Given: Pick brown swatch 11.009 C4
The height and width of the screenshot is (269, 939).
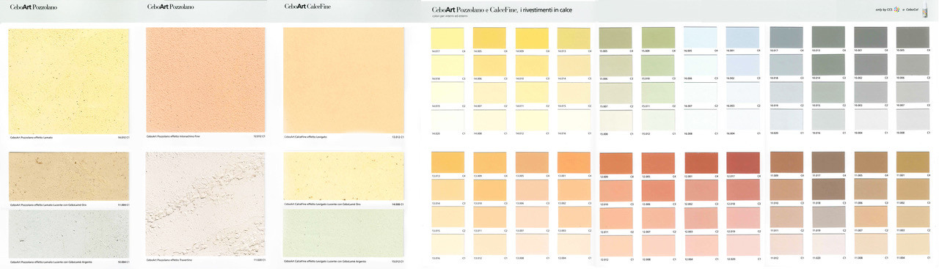Looking at the screenshot, I should (786, 162).
